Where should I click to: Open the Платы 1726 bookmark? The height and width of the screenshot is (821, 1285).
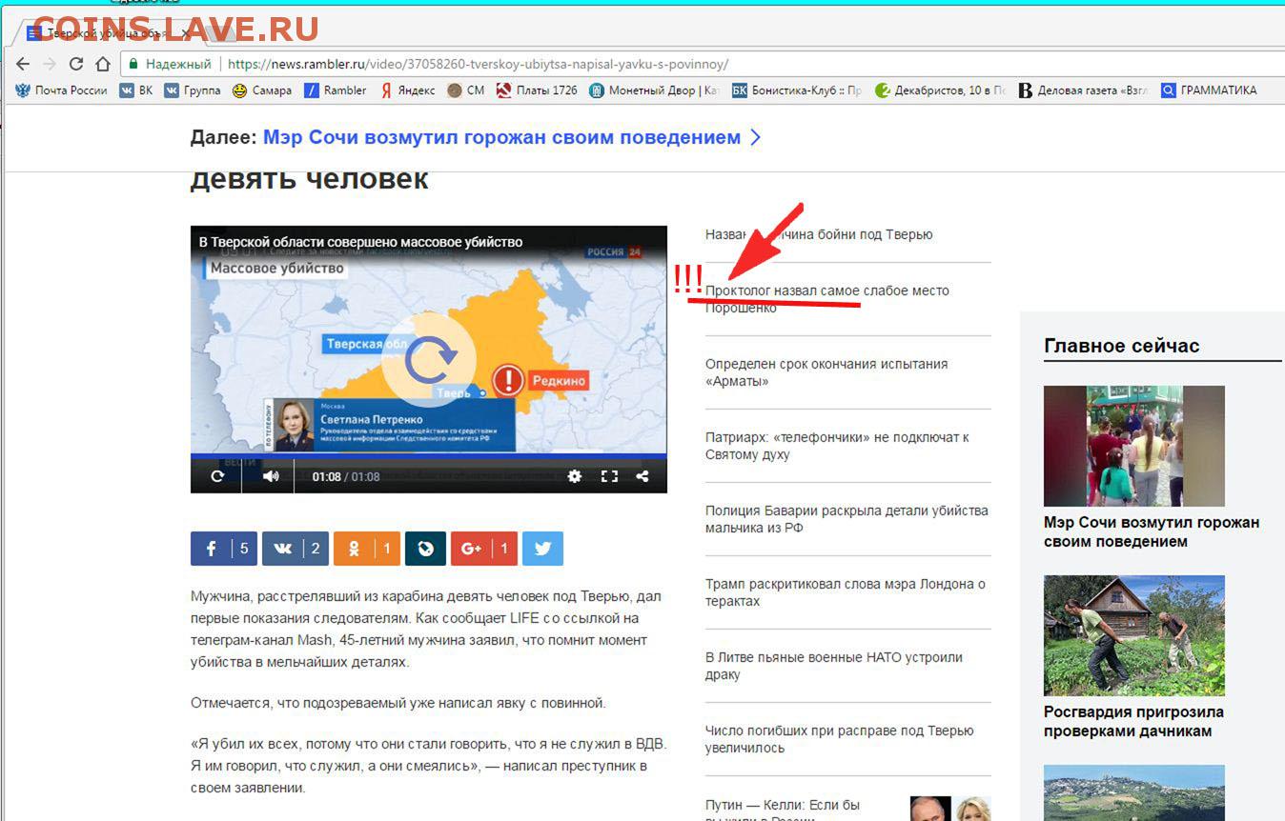point(537,90)
